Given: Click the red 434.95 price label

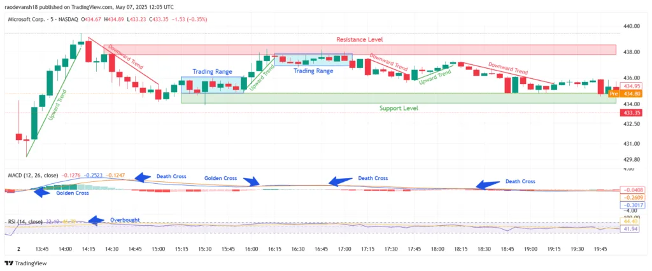Looking at the screenshot, I should [631, 86].
